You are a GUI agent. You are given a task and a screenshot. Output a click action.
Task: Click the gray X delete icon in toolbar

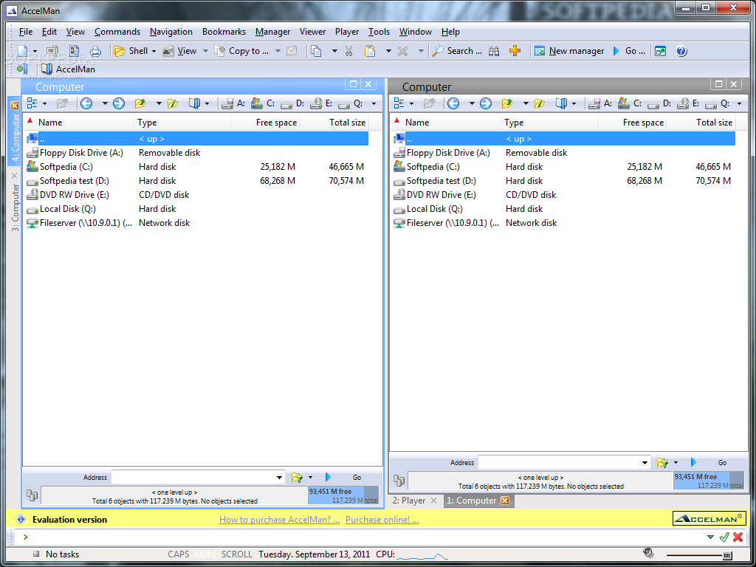402,51
